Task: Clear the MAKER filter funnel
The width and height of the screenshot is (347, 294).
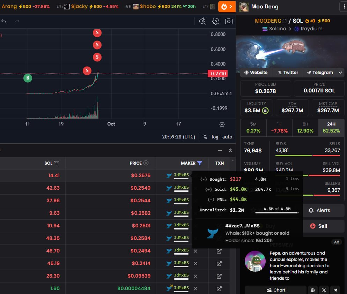Action: coord(200,163)
